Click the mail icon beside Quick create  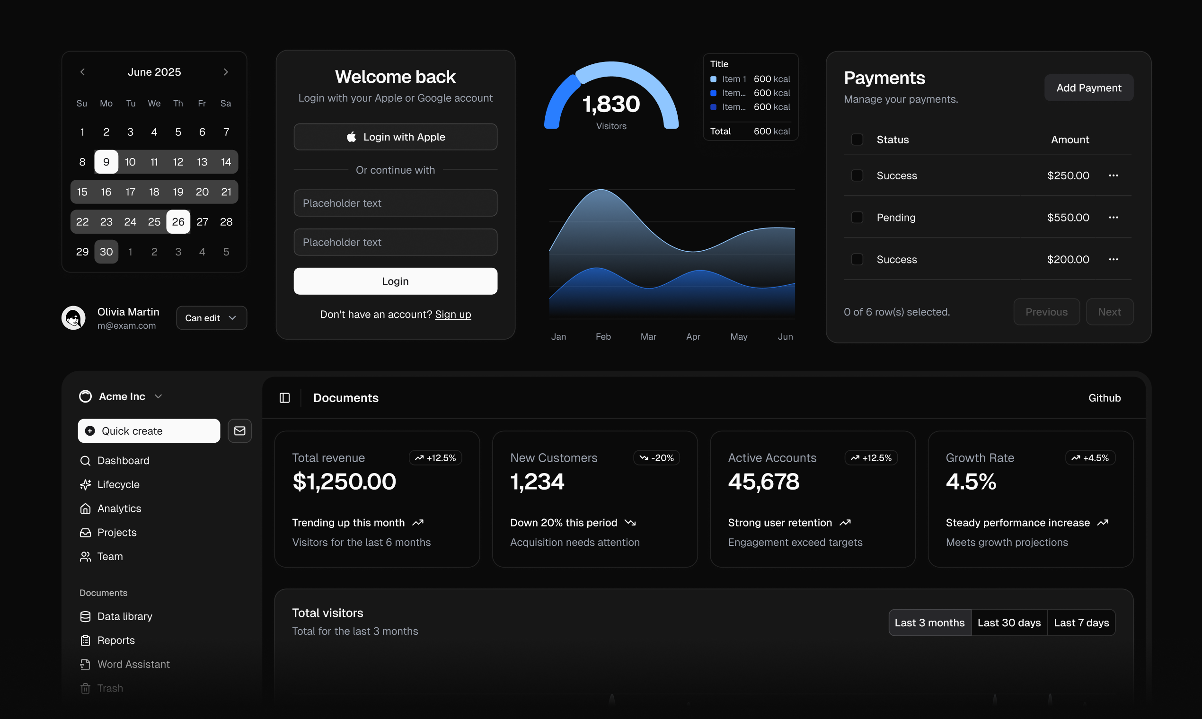[x=239, y=431]
